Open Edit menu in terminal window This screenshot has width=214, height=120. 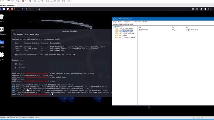[27, 34]
